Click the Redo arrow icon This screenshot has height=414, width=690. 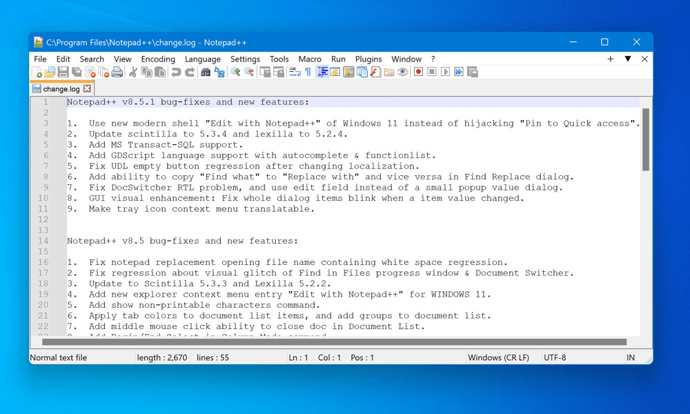tap(190, 72)
